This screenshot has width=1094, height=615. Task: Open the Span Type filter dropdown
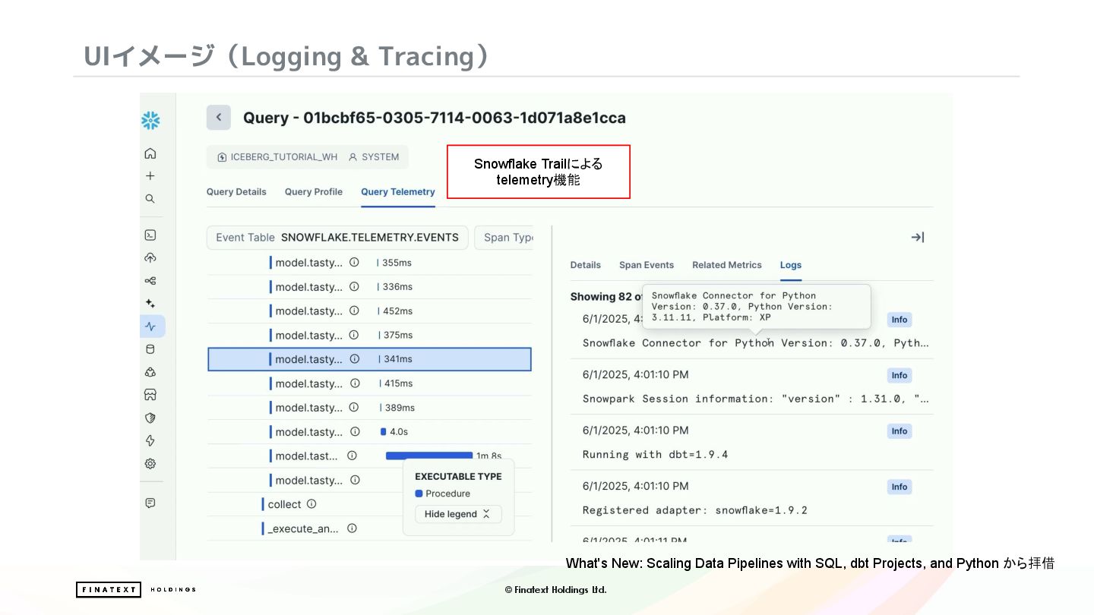504,237
